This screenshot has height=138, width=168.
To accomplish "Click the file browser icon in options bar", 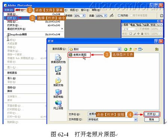I will pos(161,15).
